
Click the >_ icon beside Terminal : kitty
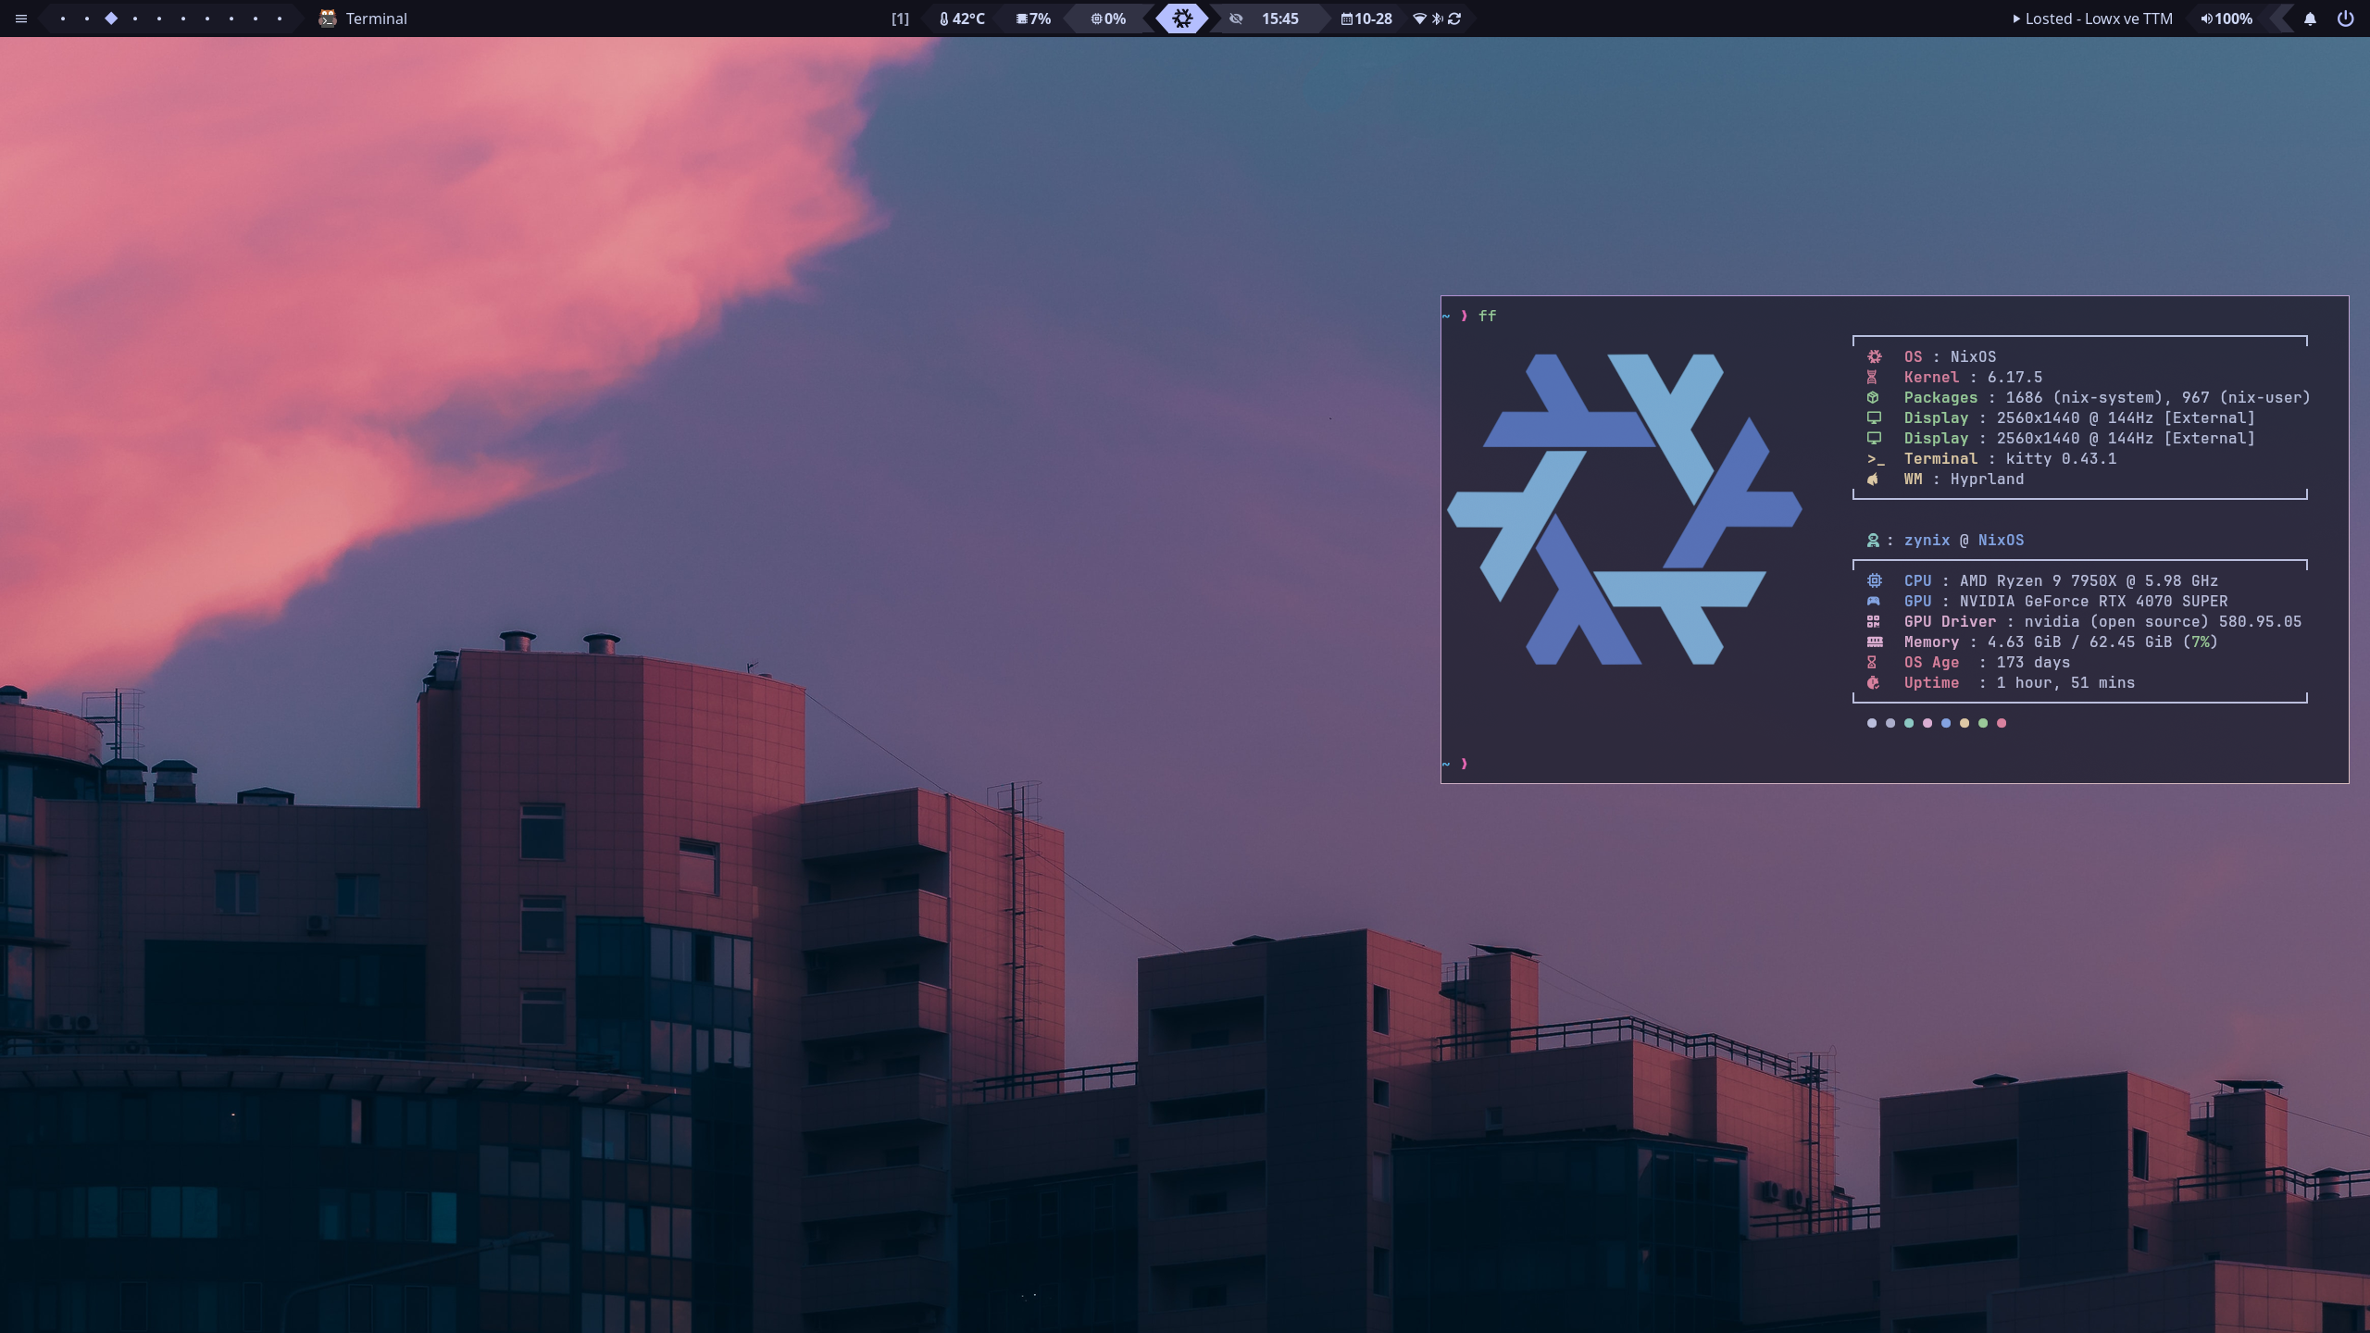1876,458
